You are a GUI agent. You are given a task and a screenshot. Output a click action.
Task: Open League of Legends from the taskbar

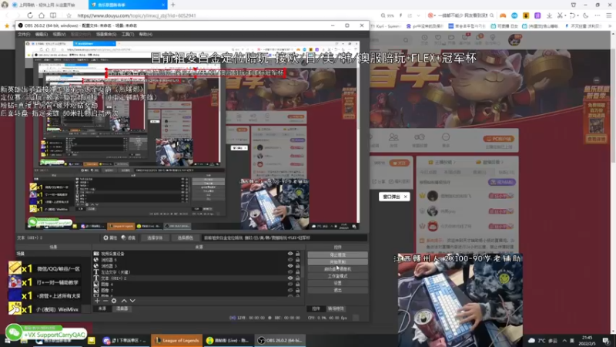coord(176,340)
